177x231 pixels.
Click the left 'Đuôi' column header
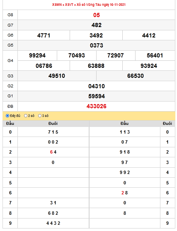53,123
